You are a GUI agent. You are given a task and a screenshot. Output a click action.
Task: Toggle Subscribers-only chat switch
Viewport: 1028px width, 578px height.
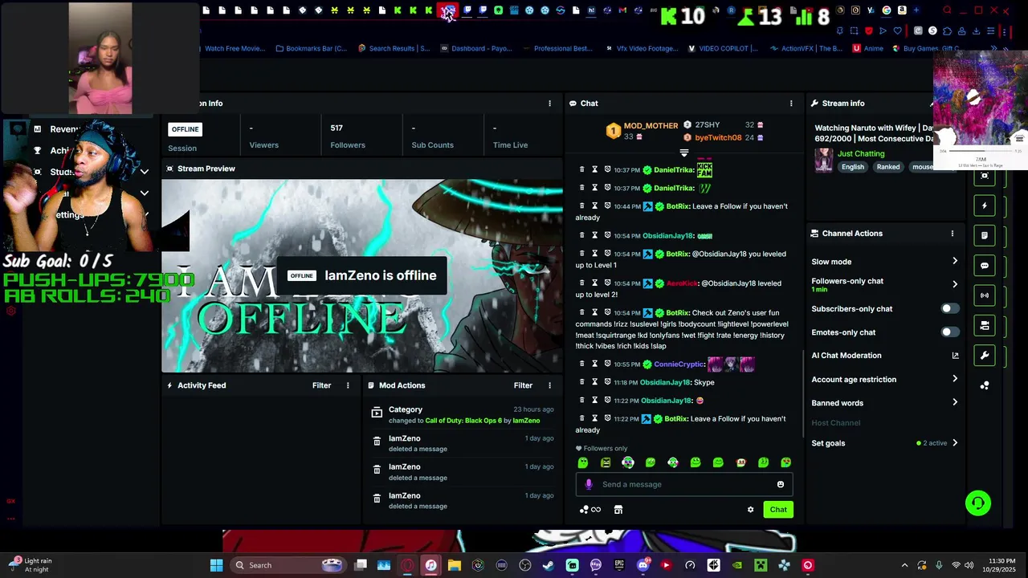pos(949,308)
